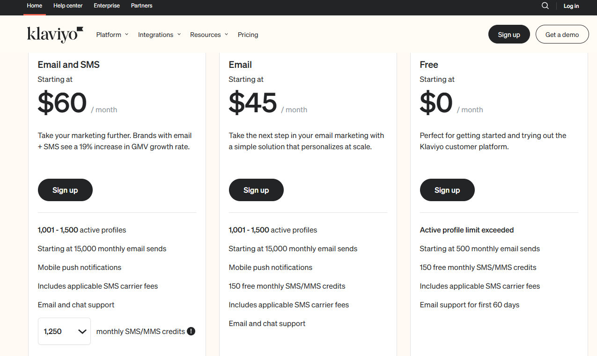Click 'Email and chat support' in Email plan

267,324
